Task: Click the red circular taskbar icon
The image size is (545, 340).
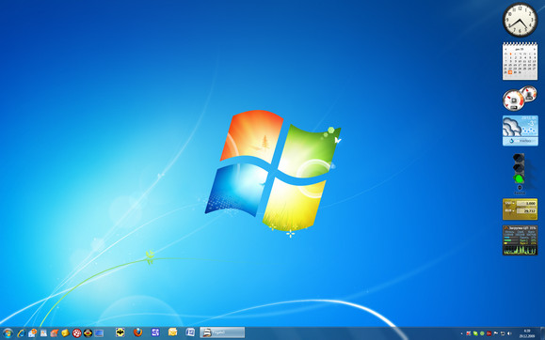Action: click(x=76, y=333)
